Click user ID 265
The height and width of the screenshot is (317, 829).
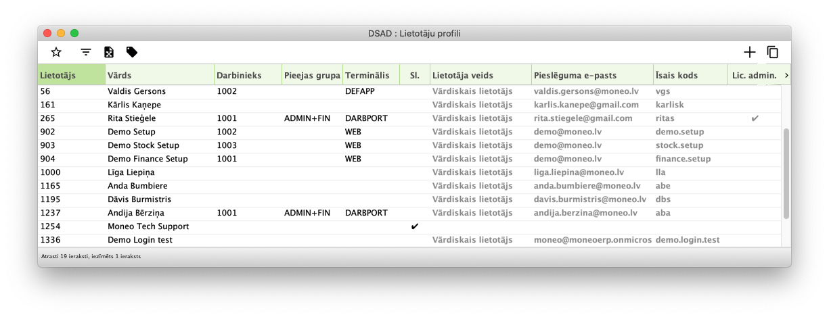click(x=48, y=118)
